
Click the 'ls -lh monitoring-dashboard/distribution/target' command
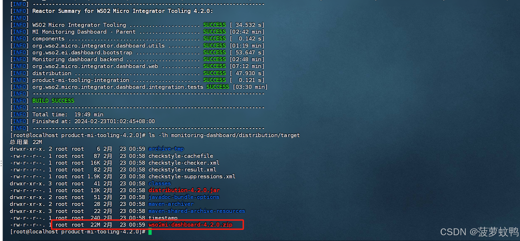coord(224,135)
